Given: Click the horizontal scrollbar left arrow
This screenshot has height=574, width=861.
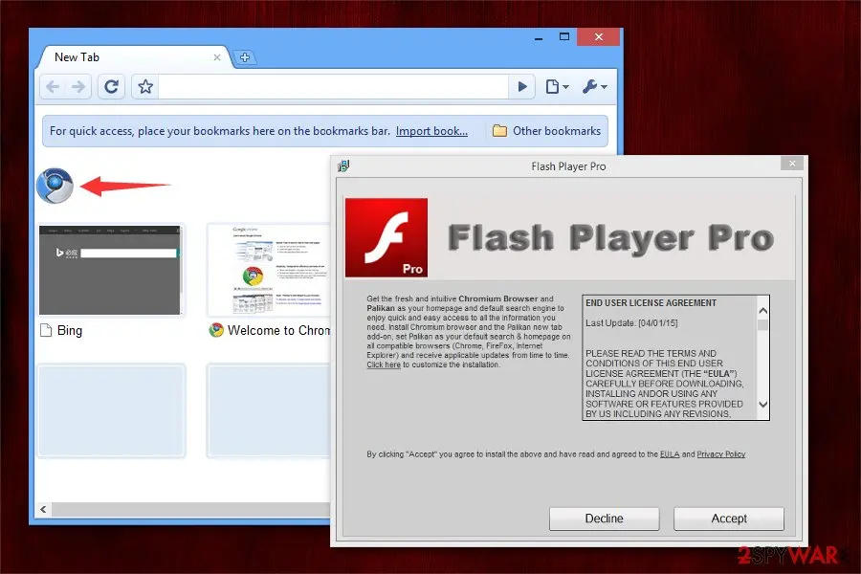Looking at the screenshot, I should (x=43, y=509).
